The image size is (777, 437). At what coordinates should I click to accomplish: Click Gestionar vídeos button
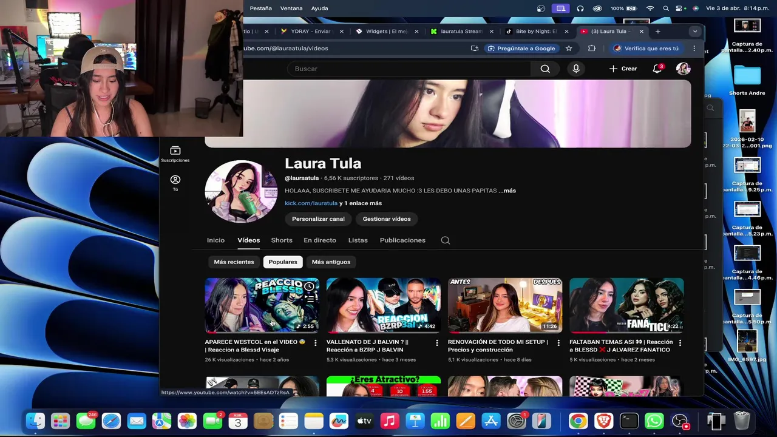pos(387,219)
